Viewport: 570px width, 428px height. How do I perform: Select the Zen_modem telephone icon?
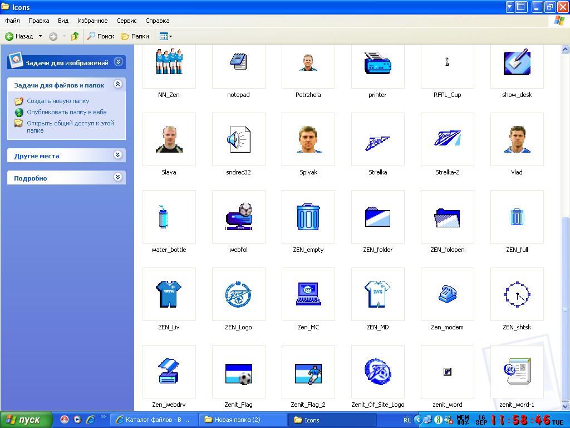[448, 294]
